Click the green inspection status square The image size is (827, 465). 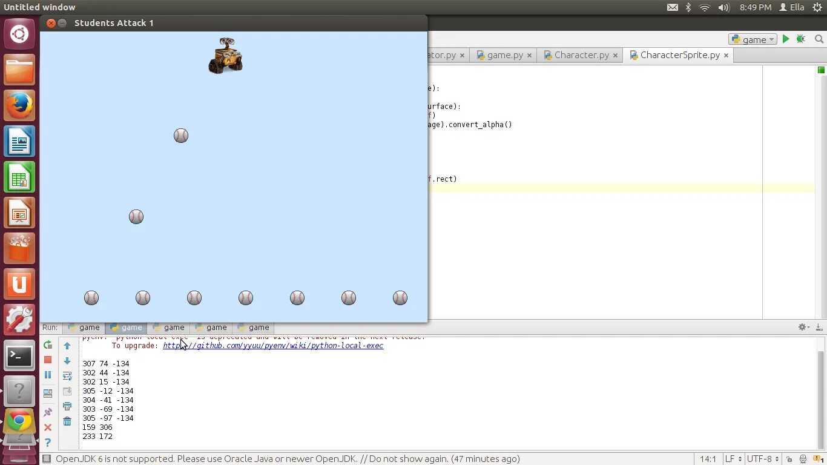click(x=821, y=70)
